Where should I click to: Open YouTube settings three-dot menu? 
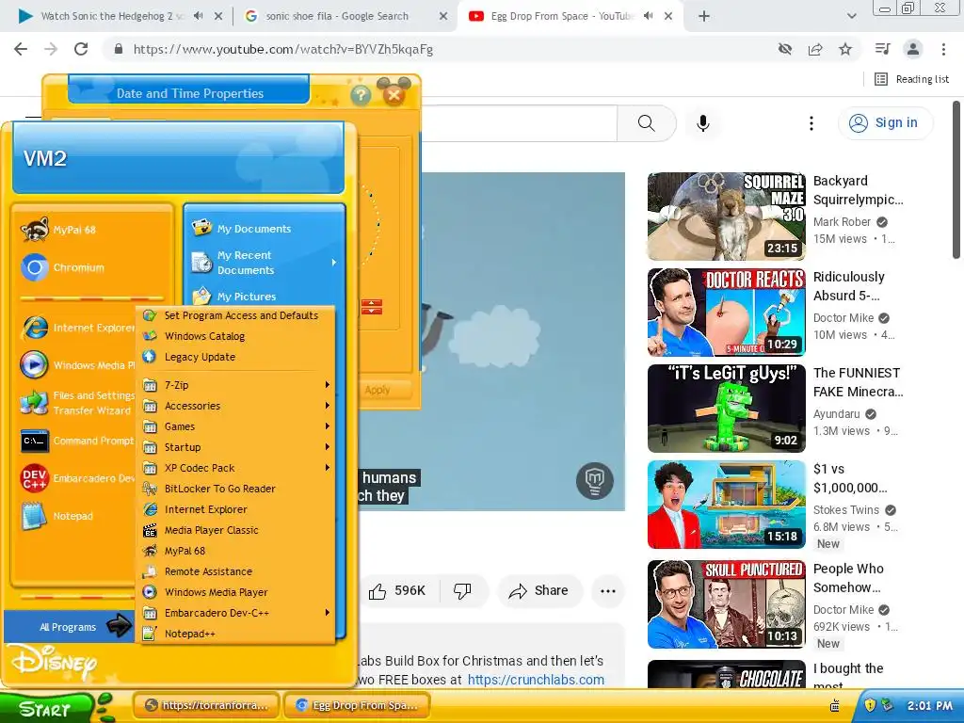tap(811, 123)
